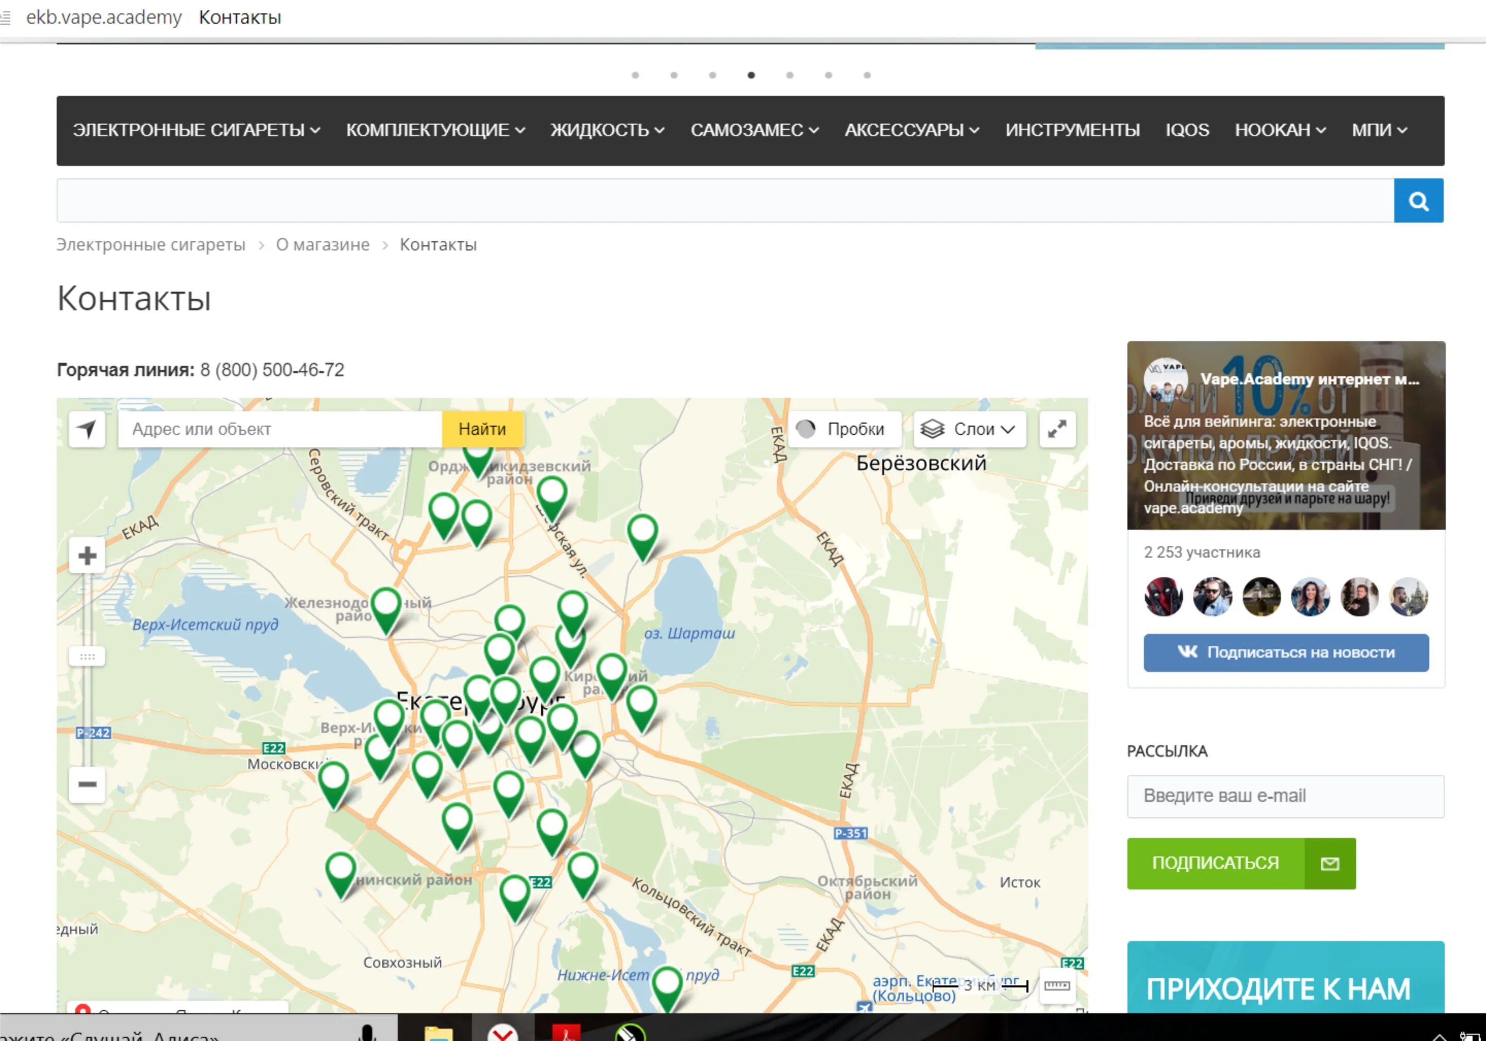This screenshot has width=1486, height=1041.
Task: Select the fourth carousel dot indicator
Action: tap(751, 75)
